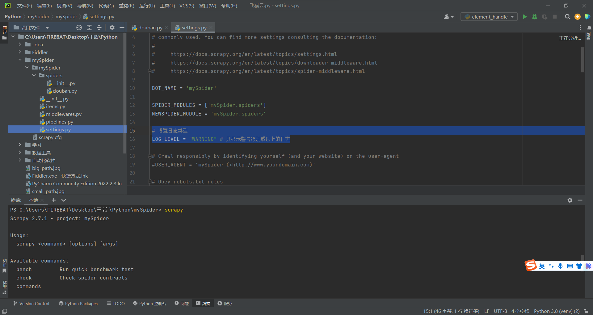Switch Sogou input language to English/Chinese
This screenshot has height=315, width=593.
[x=542, y=266]
